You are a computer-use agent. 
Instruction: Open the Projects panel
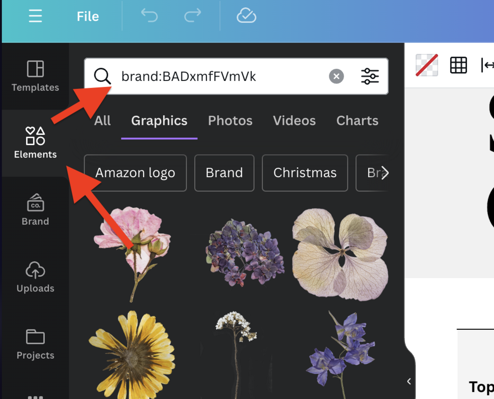point(35,344)
